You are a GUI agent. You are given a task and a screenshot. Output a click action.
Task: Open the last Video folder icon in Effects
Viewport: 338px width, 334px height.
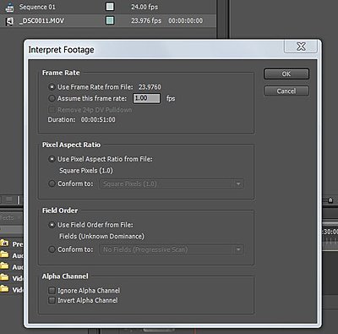click(x=4, y=289)
